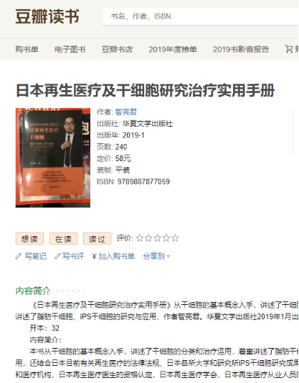Focus the 书名、作者、ISBN search field
299x383 pixels.
point(201,16)
